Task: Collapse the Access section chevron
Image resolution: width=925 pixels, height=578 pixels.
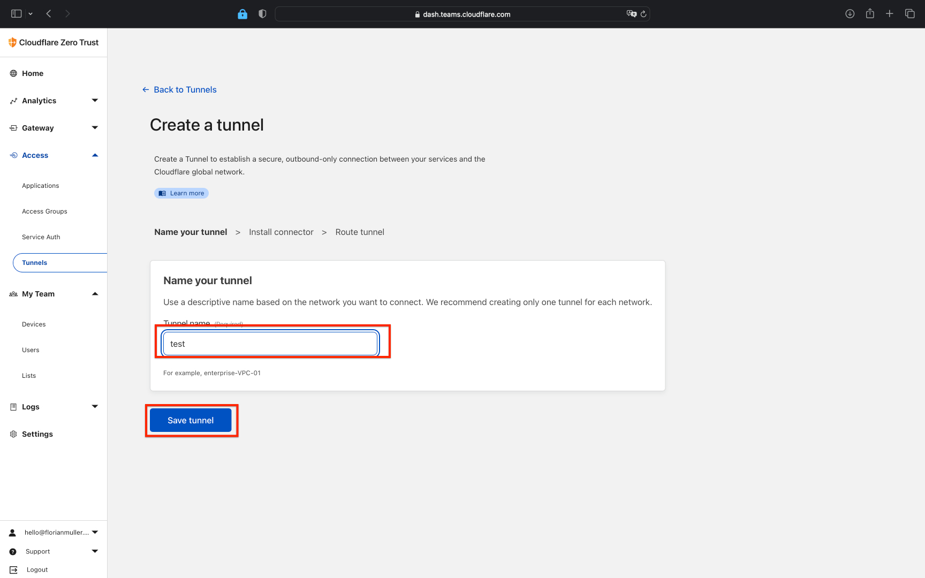Action: point(95,155)
